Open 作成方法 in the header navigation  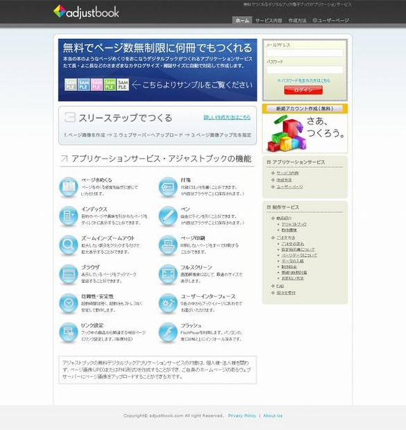click(x=297, y=20)
